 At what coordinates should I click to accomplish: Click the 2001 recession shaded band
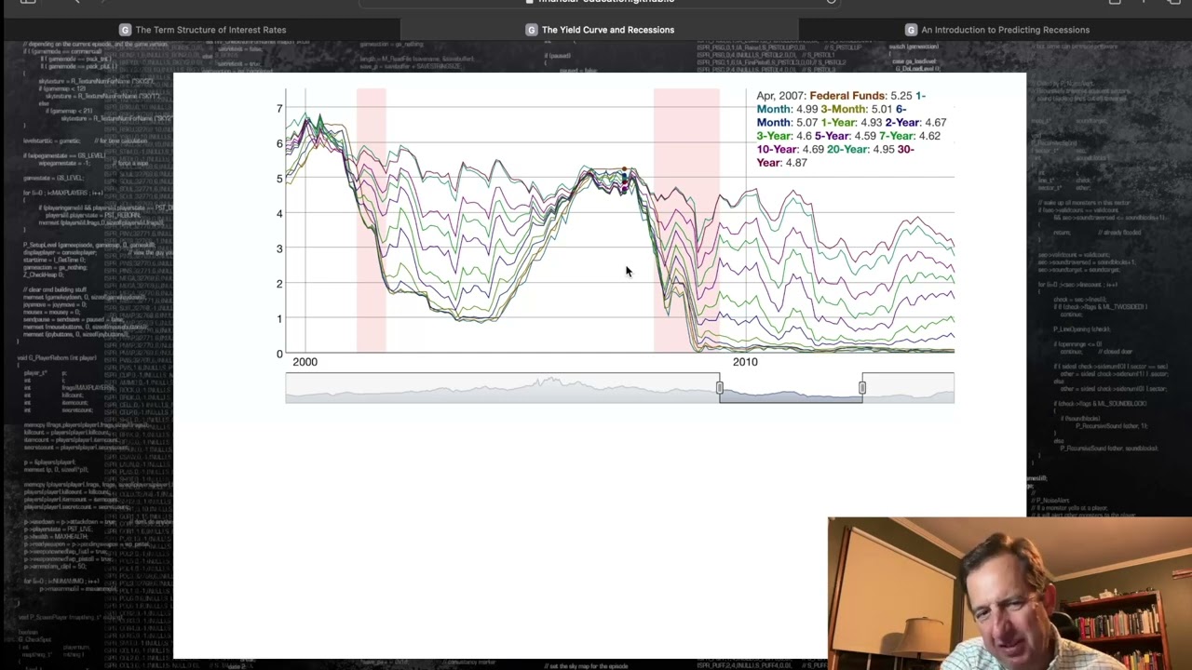click(x=371, y=221)
